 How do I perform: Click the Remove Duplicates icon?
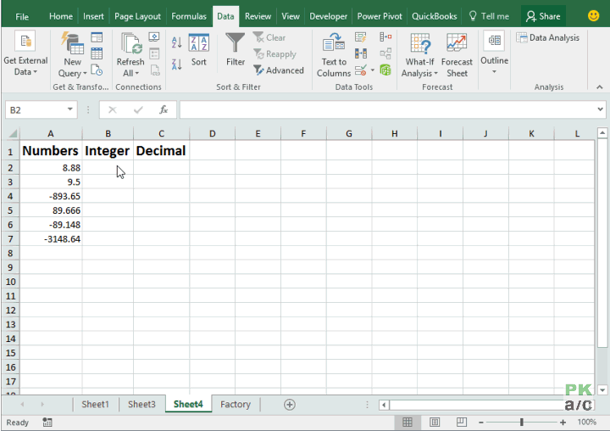click(361, 53)
